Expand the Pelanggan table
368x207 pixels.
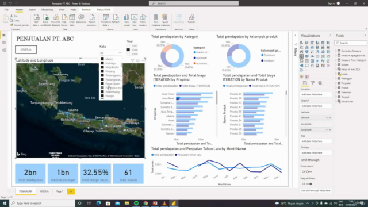click(336, 78)
